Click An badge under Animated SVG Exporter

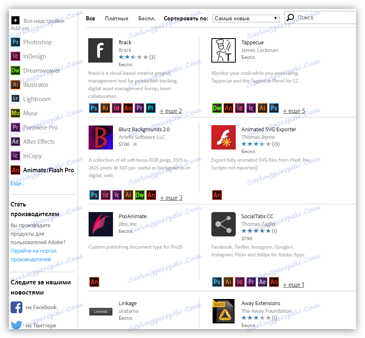pos(217,195)
